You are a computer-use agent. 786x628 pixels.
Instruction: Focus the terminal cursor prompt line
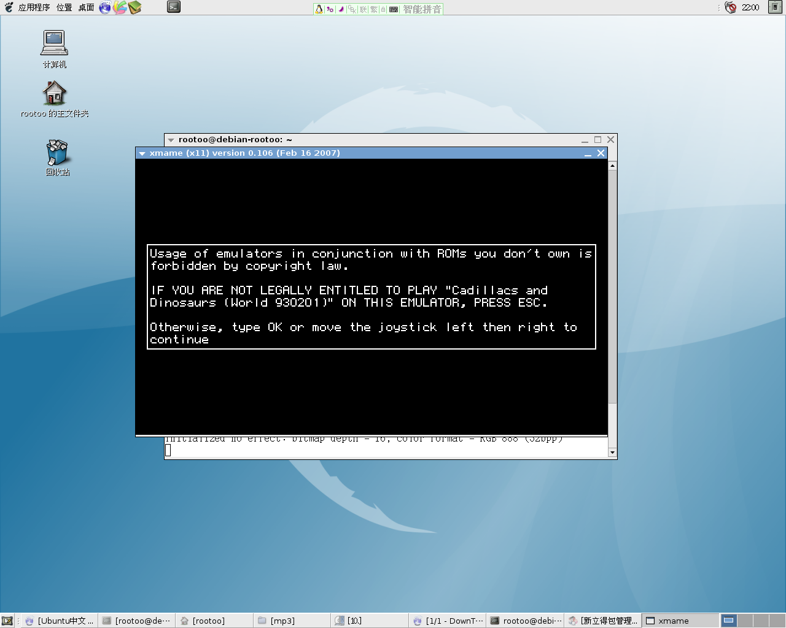point(386,451)
